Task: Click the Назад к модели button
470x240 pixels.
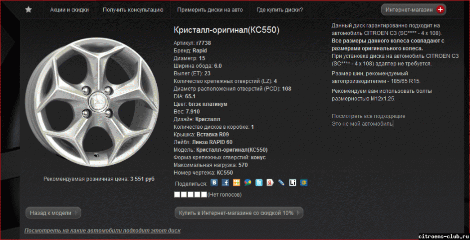Action: [53, 213]
